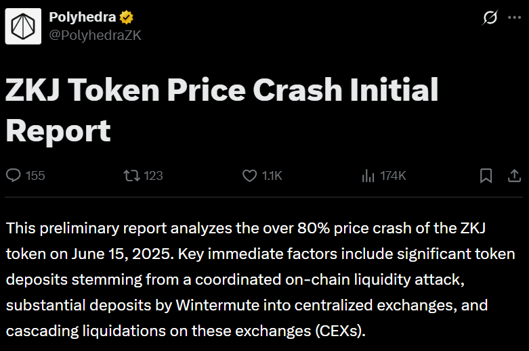The height and width of the screenshot is (351, 529).
Task: Click the word Report in the title
Action: [58, 132]
